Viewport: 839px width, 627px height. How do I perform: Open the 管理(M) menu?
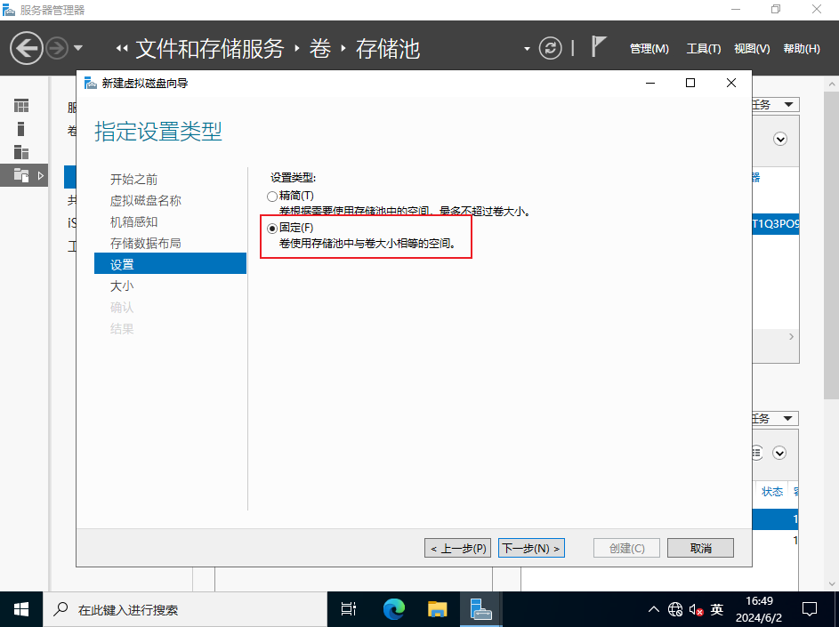click(x=649, y=49)
